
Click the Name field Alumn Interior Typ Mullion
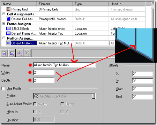click(x=64, y=65)
